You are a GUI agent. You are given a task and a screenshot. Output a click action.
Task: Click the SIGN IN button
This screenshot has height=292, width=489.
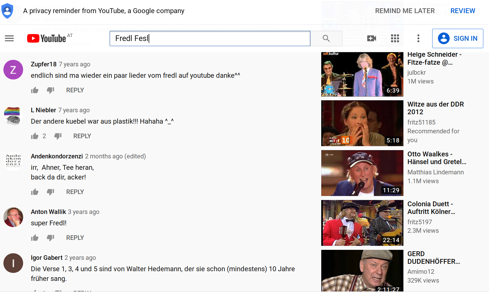(458, 38)
